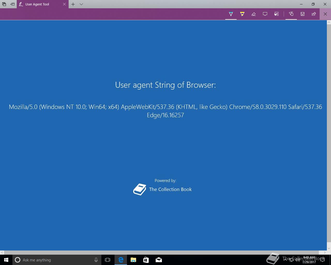The width and height of the screenshot is (331, 265).
Task: Open The Collection Book link
Action: pyautogui.click(x=162, y=189)
